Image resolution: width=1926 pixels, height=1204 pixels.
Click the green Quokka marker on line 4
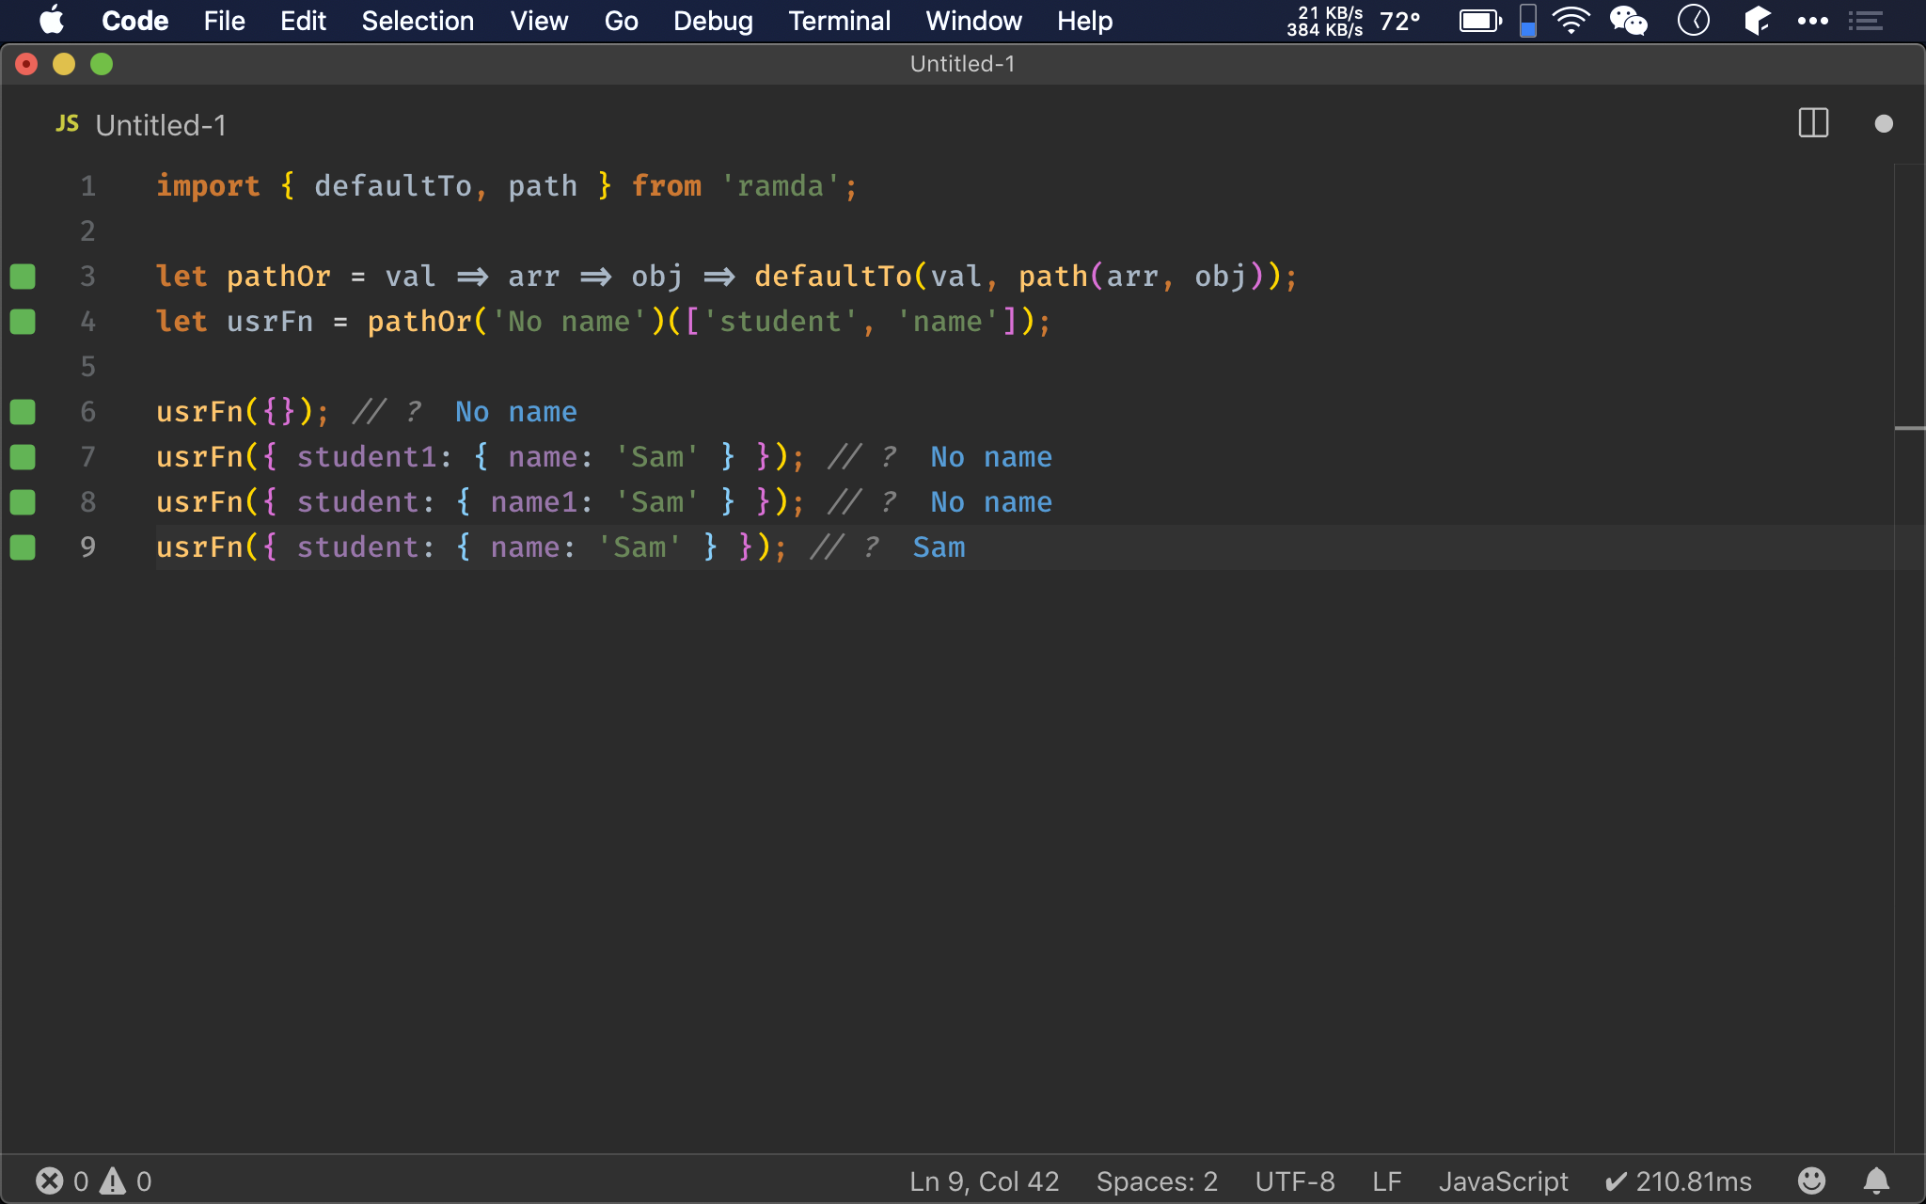coord(23,322)
